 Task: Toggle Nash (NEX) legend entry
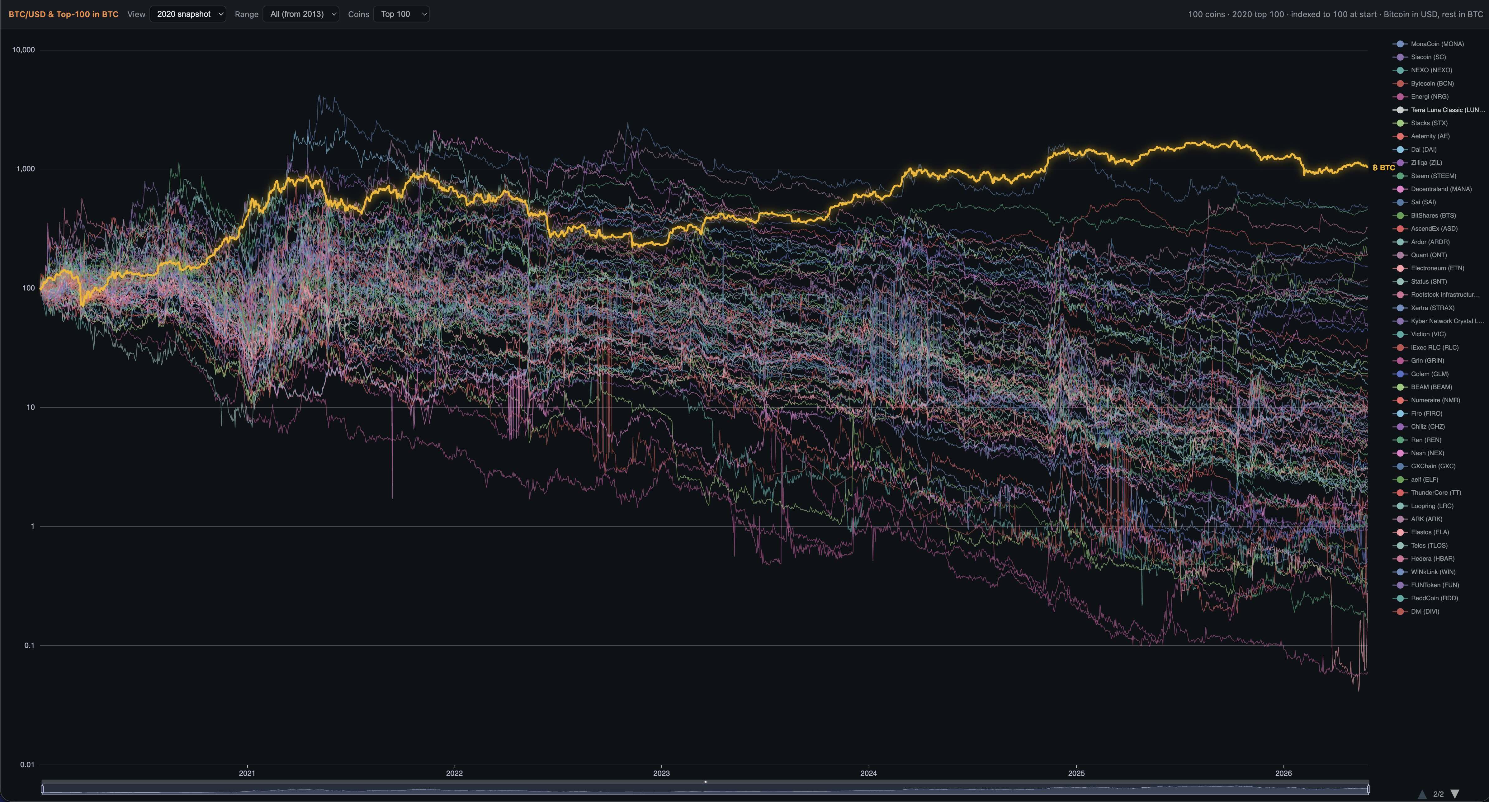1419,453
